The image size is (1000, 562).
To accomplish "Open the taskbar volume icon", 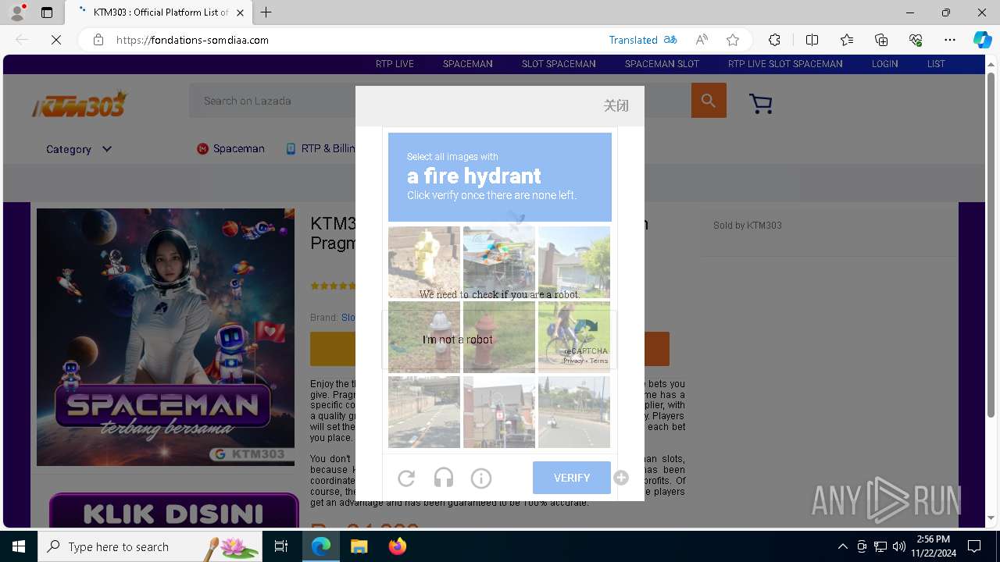I will click(898, 546).
